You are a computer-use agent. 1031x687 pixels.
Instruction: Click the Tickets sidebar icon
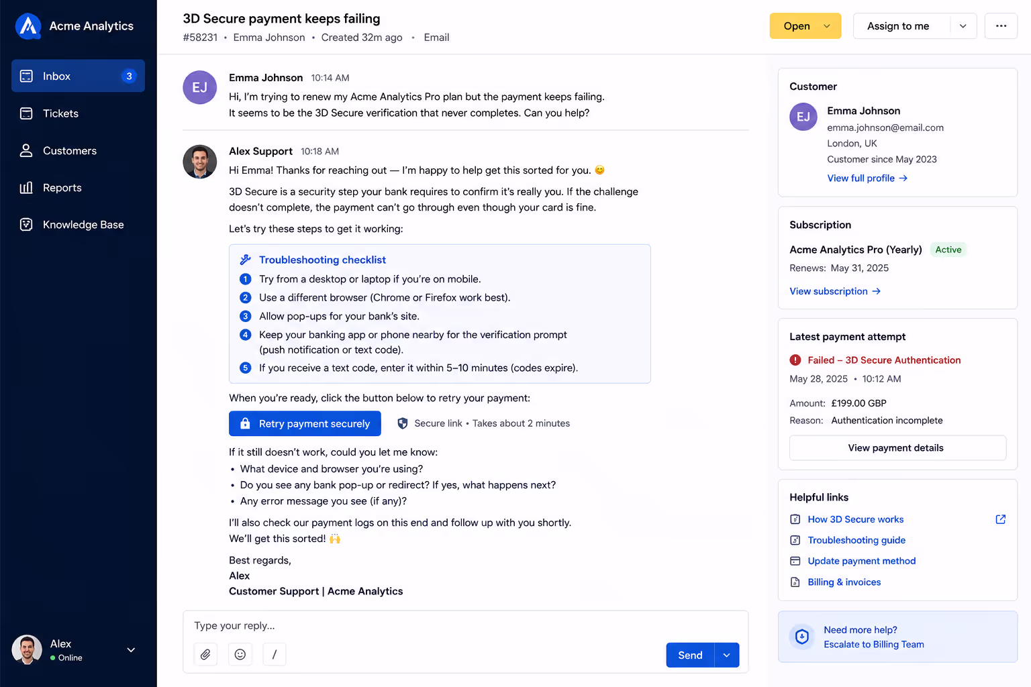(x=26, y=113)
